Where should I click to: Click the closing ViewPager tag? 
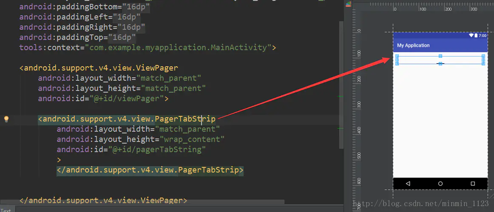103,201
